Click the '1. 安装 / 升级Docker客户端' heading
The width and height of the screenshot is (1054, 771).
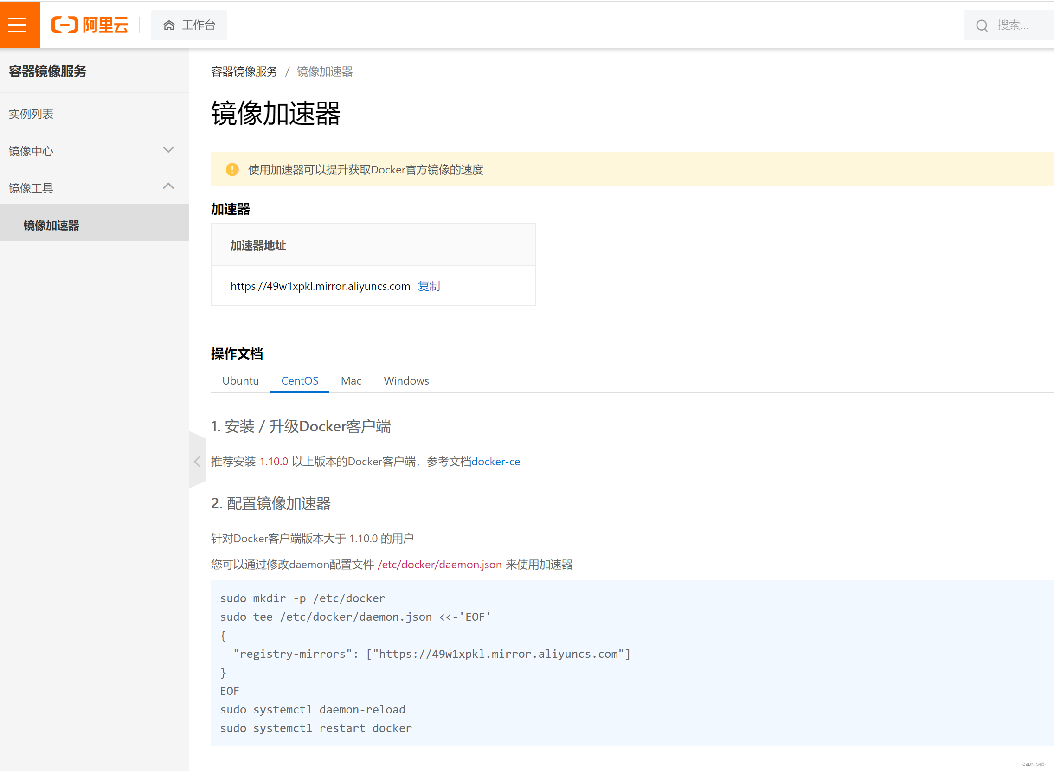[x=301, y=426]
